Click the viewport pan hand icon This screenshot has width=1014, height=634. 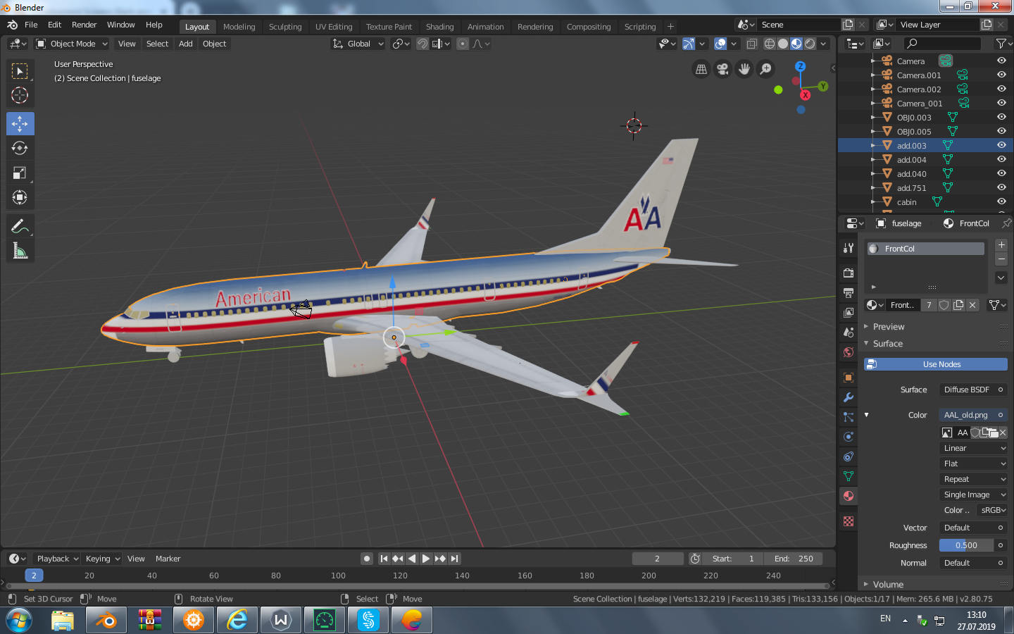[x=744, y=68]
